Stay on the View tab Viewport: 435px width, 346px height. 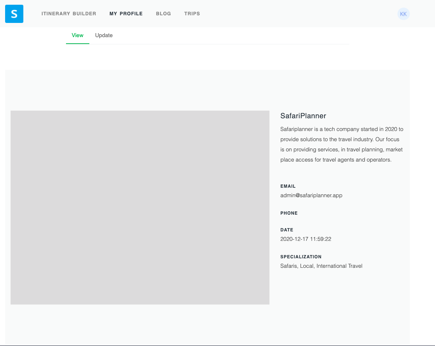[77, 35]
